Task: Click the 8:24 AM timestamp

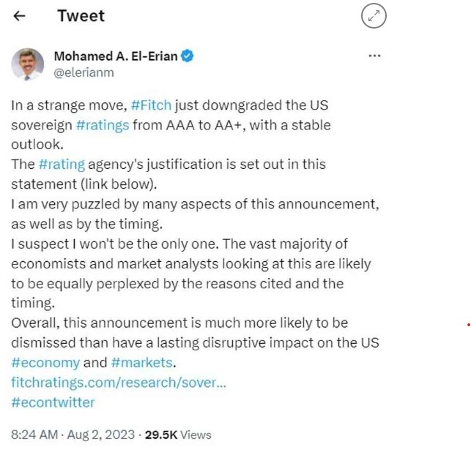Action: tap(34, 434)
